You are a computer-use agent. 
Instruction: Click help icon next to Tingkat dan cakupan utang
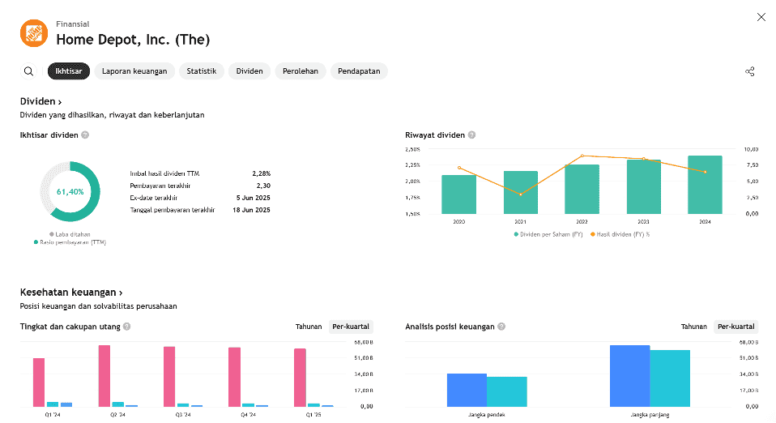(126, 327)
